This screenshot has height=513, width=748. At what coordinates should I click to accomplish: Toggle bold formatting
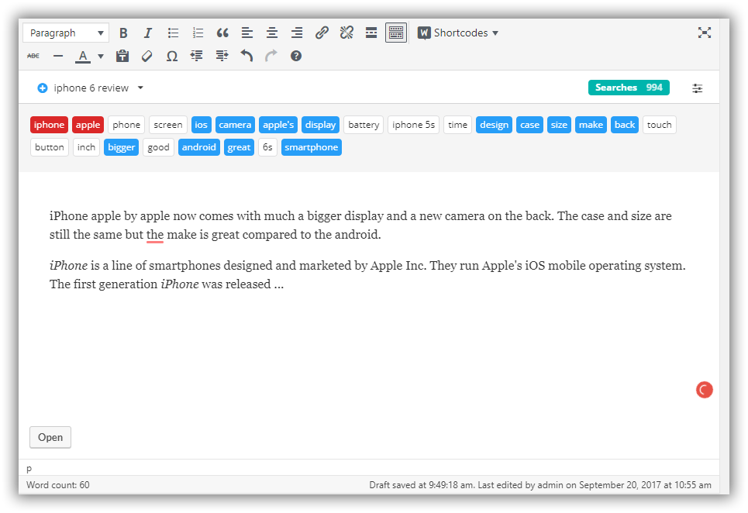coord(123,33)
